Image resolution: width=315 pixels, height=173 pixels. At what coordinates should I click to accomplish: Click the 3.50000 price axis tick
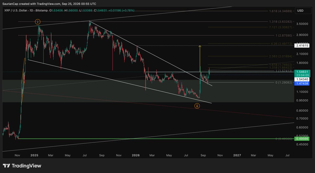(x=302, y=24)
